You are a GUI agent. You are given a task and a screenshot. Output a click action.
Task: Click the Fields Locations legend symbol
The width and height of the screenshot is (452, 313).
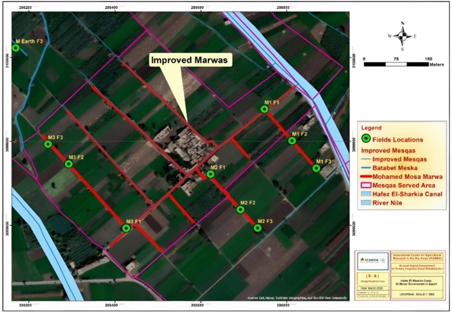point(366,139)
